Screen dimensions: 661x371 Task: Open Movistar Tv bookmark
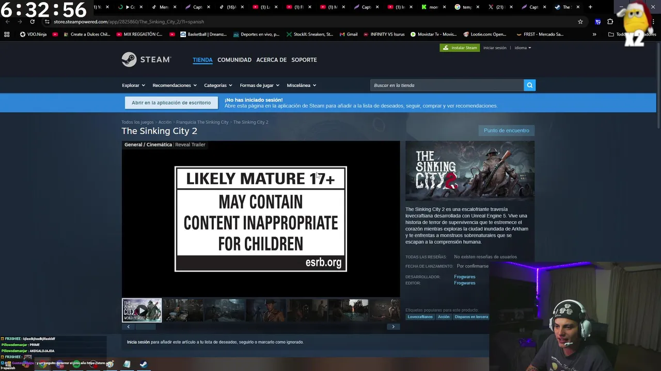(433, 34)
